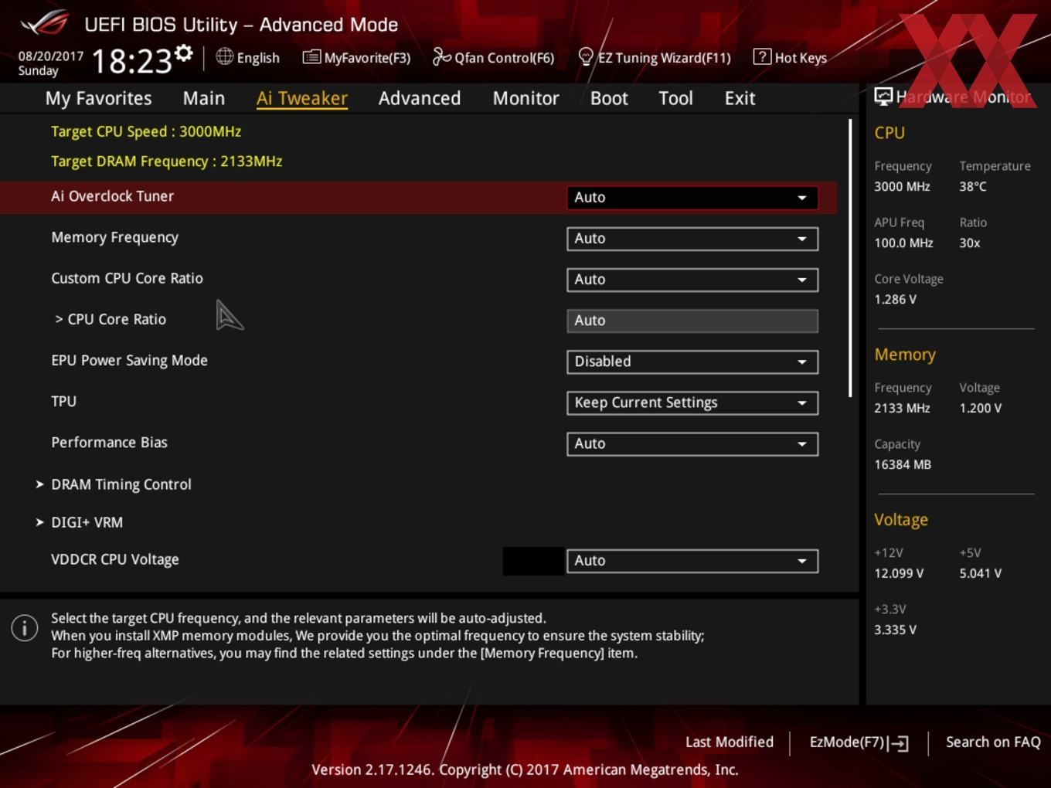Open the VDDCR CPU Voltage dropdown
Image resolution: width=1051 pixels, height=788 pixels.
692,561
